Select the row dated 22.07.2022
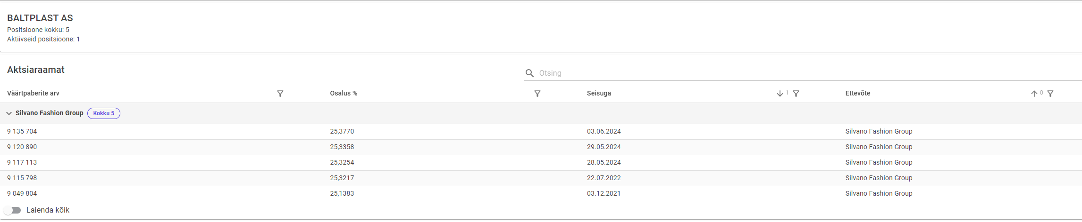1082x222 pixels. pyautogui.click(x=604, y=178)
